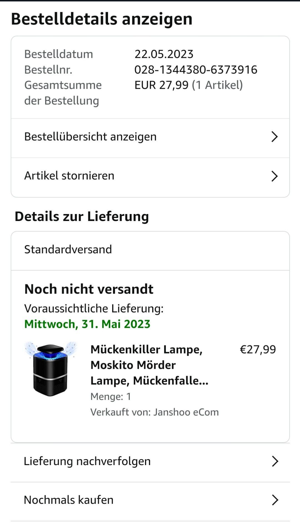Viewport: 300px width, 523px height.
Task: Click the Noch nicht versandt status heading
Action: click(x=89, y=289)
